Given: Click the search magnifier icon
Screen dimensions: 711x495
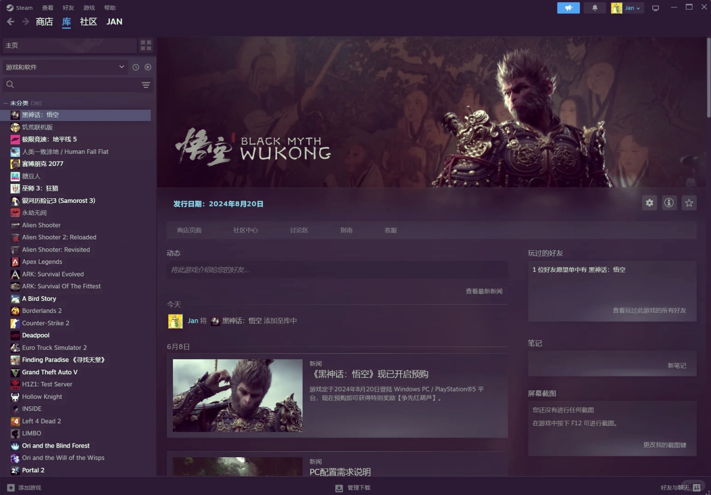Looking at the screenshot, I should (10, 85).
